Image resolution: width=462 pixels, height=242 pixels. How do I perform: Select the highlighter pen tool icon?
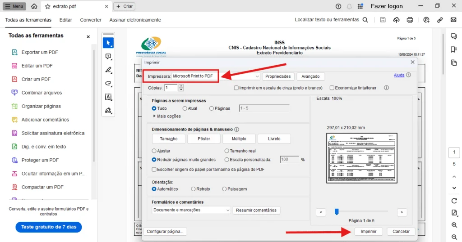pos(108,70)
